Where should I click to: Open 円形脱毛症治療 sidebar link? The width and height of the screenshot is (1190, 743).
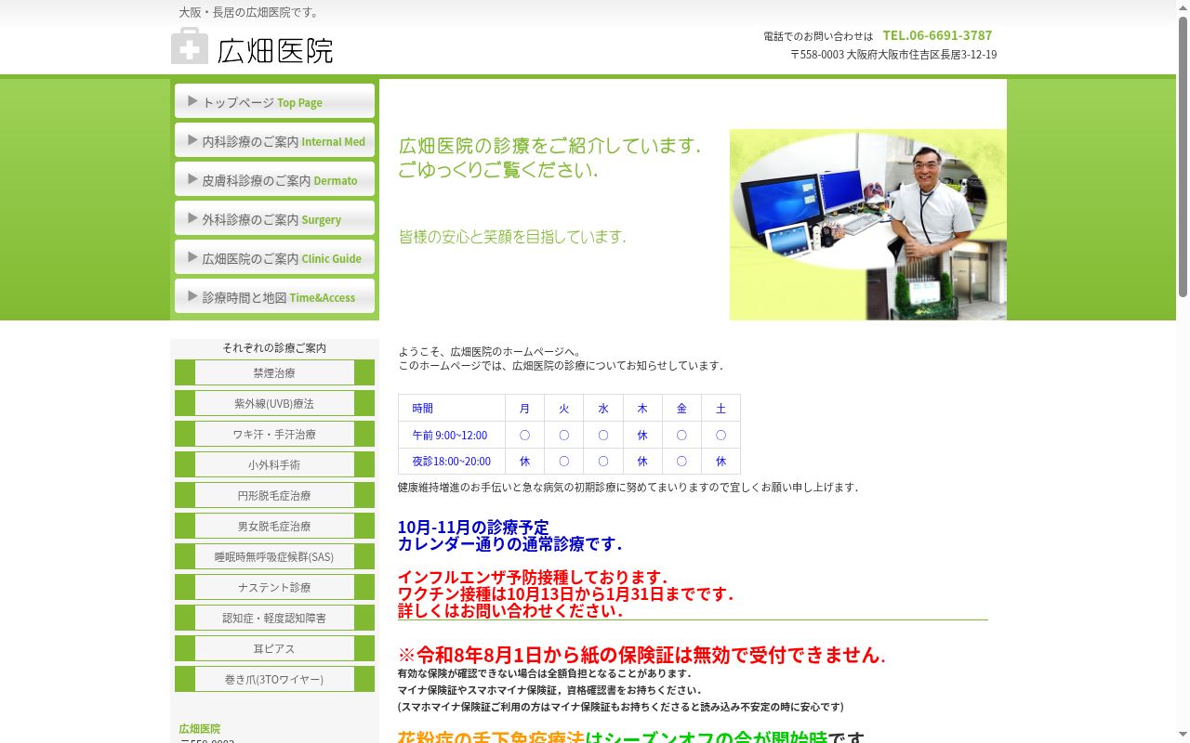point(274,495)
